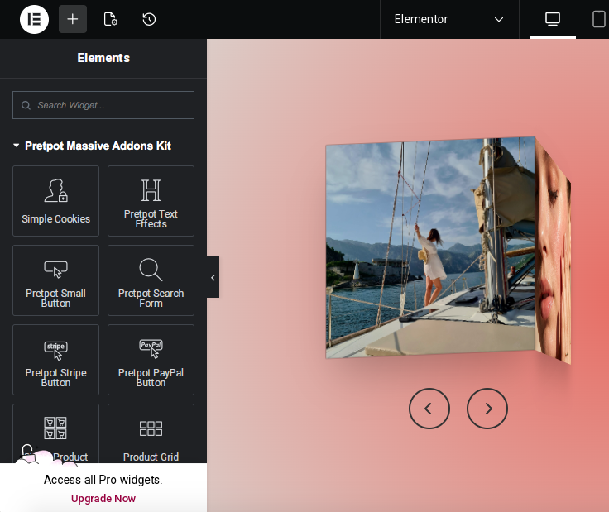The height and width of the screenshot is (512, 609).
Task: Select the partially hidden Product widget
Action: coord(56,433)
